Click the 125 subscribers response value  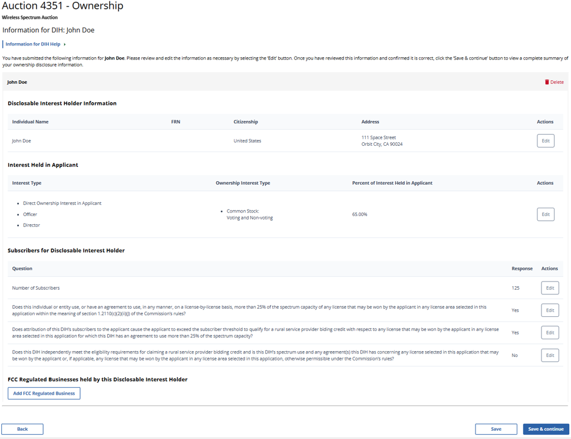click(516, 288)
